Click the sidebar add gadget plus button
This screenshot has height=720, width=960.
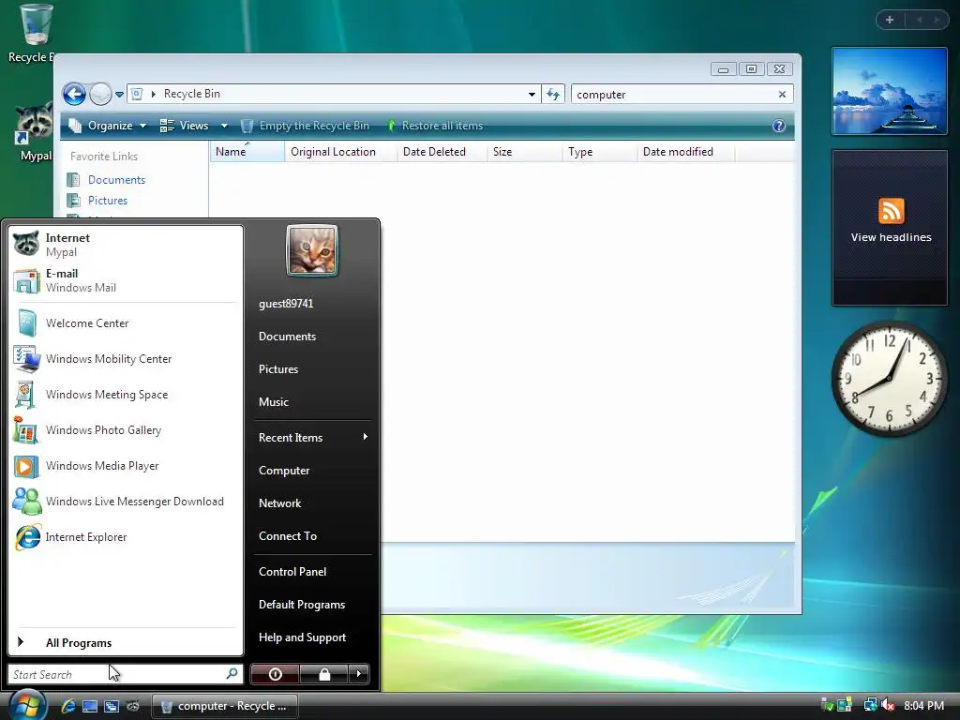891,20
